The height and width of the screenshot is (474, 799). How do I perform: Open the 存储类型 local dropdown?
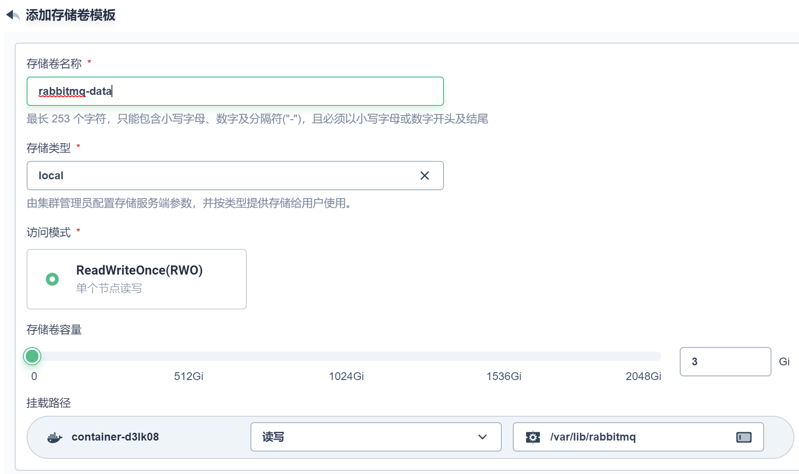pyautogui.click(x=235, y=176)
